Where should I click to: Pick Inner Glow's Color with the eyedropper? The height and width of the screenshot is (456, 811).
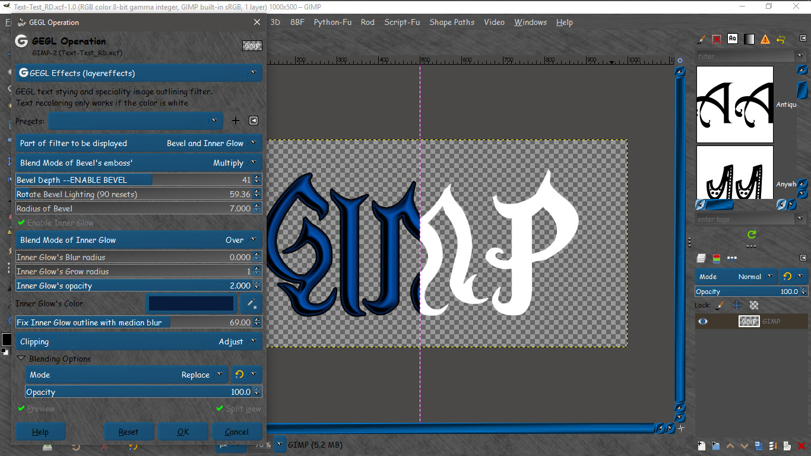pyautogui.click(x=251, y=304)
